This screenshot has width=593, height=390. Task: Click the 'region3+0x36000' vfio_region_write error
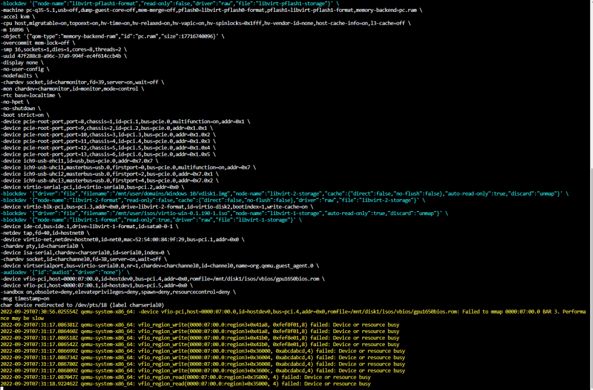coord(203,351)
